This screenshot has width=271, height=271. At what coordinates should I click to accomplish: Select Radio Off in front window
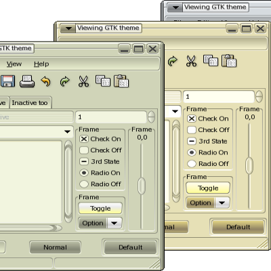click(x=84, y=184)
